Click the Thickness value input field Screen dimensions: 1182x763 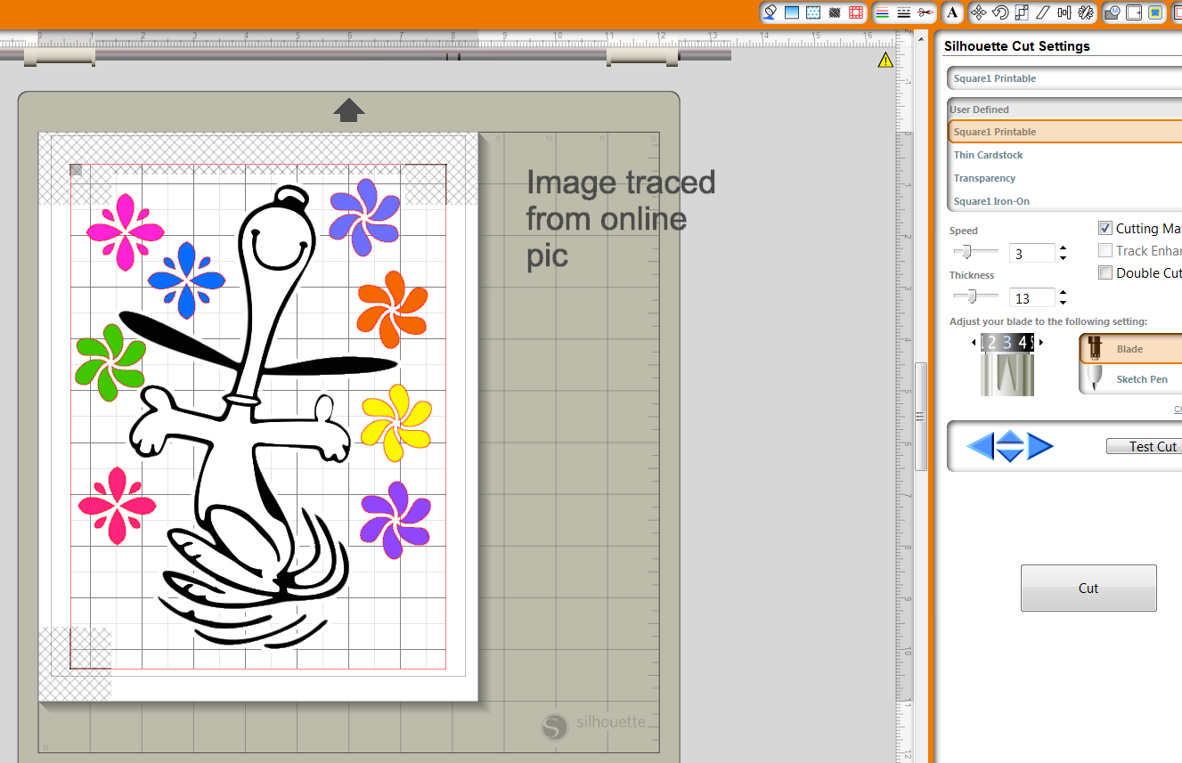tap(1031, 298)
